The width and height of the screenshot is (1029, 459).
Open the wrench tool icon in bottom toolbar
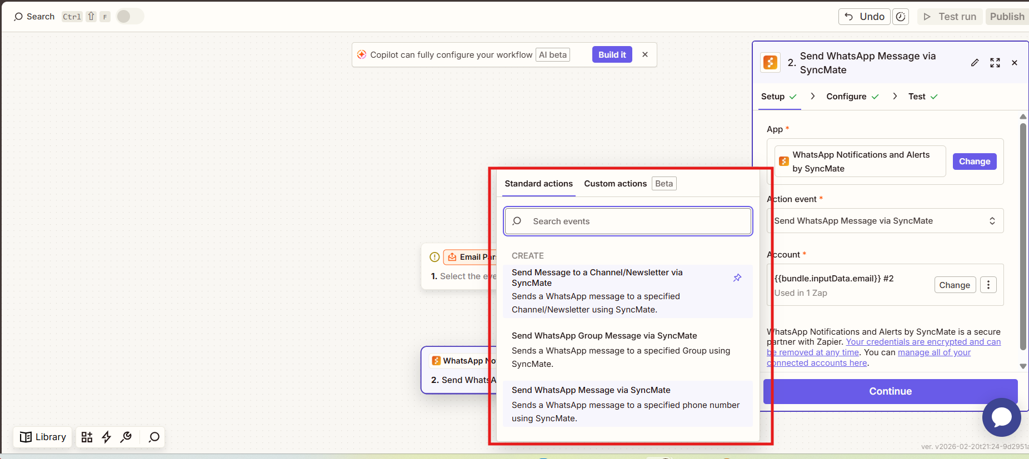pyautogui.click(x=126, y=437)
